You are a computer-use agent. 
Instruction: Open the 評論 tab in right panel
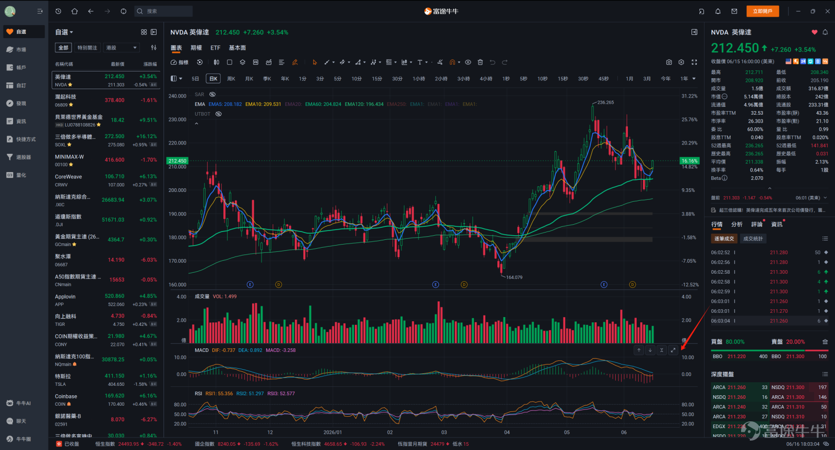757,224
